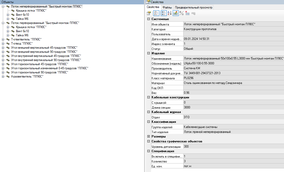Viewport: 284px width, 172px height.
Task: Select the Т-ответвитель "ПЛЮС" label
Action: tap(26, 39)
